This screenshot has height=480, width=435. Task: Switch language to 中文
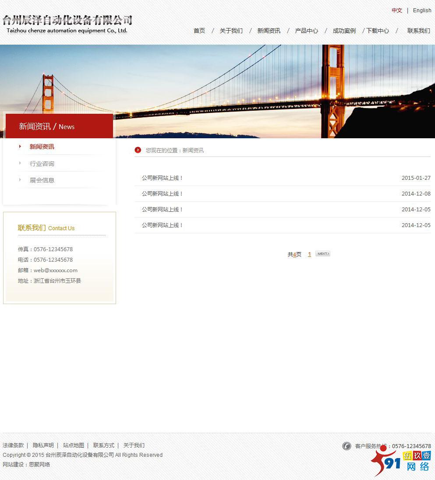[397, 11]
